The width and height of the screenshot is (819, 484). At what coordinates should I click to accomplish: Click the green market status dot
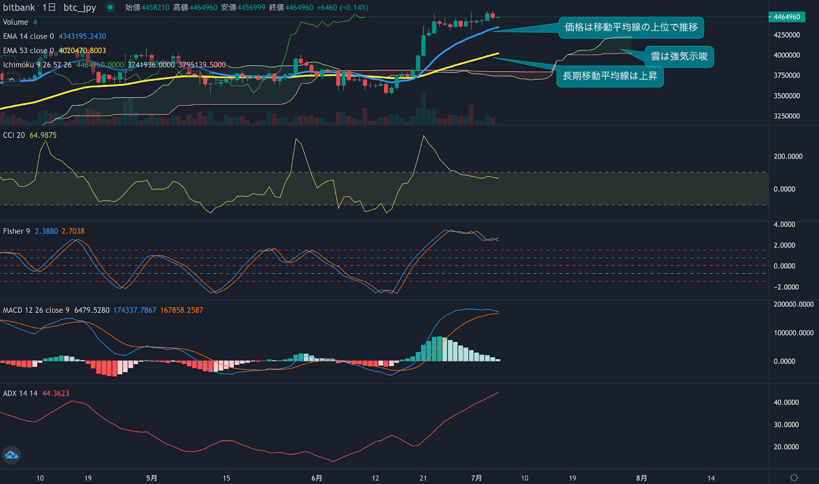tap(110, 7)
